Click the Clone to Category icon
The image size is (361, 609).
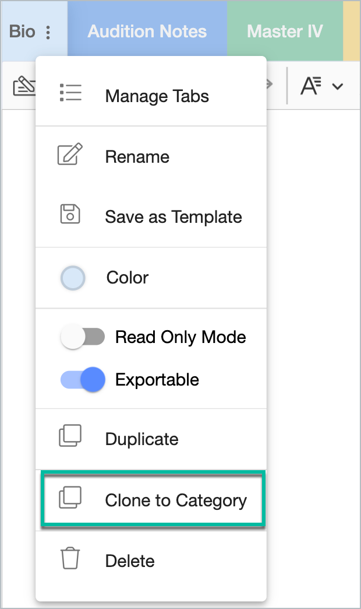pyautogui.click(x=70, y=497)
